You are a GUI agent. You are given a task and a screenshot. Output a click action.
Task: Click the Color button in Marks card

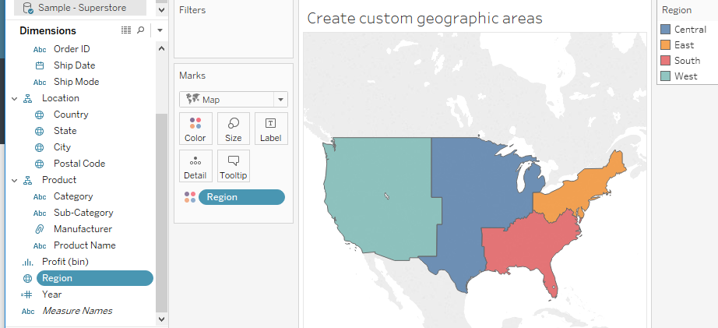click(x=195, y=129)
